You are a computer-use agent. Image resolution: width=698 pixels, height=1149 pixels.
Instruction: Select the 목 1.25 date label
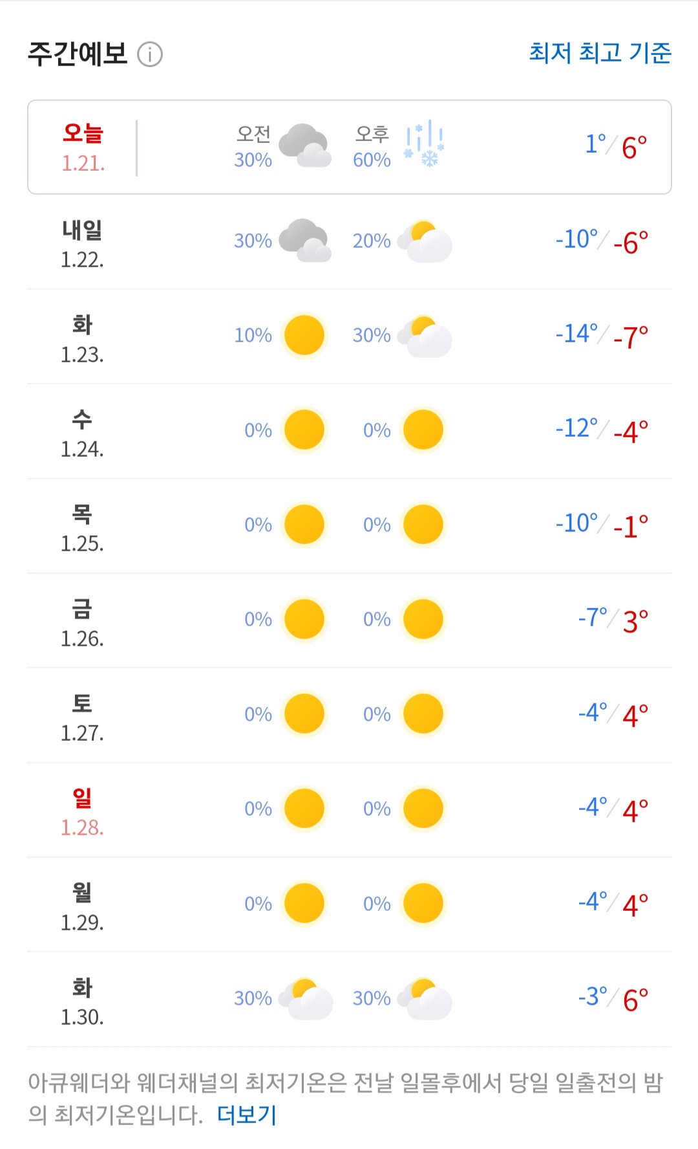click(x=82, y=529)
